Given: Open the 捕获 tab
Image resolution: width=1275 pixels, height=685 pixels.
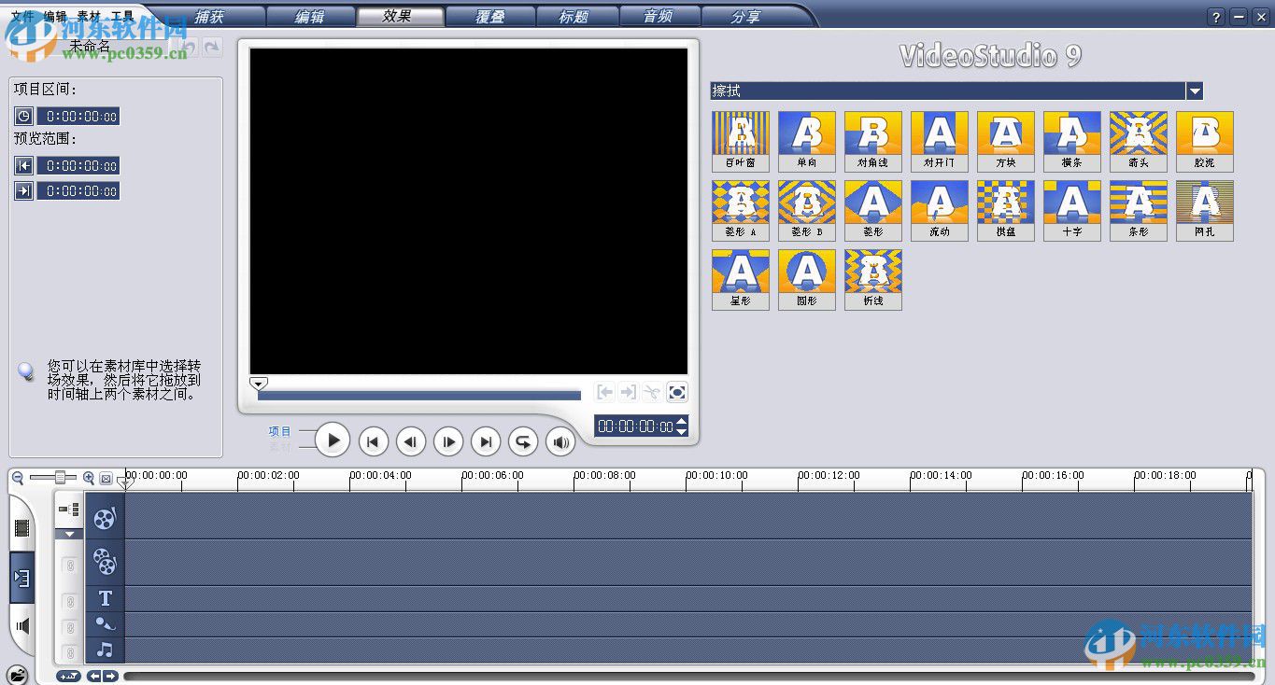Looking at the screenshot, I should [x=209, y=17].
